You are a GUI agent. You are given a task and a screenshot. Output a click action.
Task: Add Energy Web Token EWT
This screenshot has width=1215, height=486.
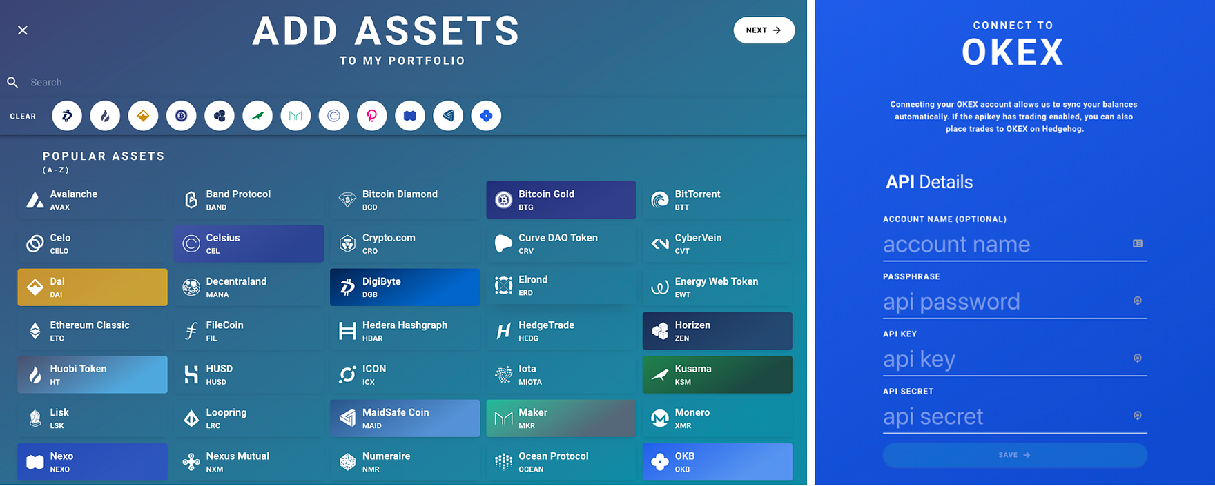click(717, 287)
